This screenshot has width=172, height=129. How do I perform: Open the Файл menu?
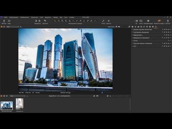pyautogui.click(x=5, y=18)
